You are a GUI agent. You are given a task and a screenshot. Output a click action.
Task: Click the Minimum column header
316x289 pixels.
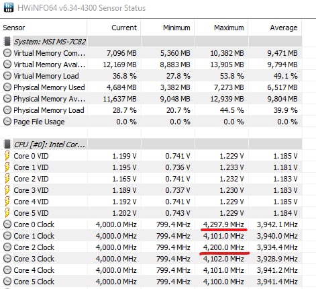(168, 28)
